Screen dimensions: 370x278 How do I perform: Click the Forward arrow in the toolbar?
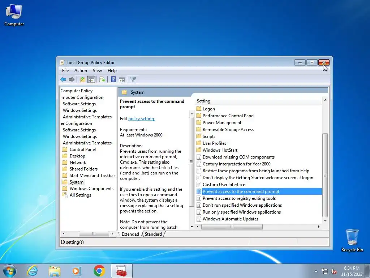pos(71,80)
